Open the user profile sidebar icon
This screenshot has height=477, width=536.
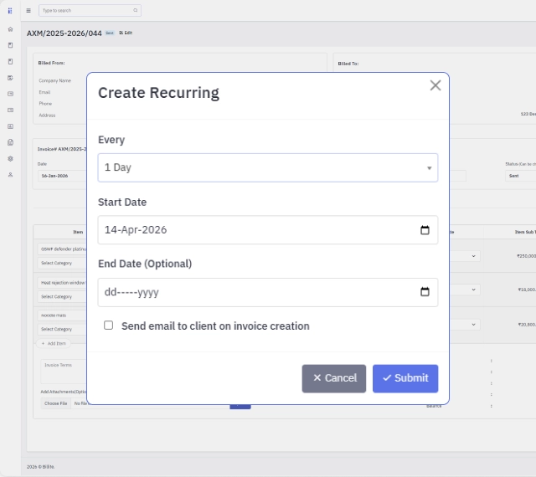point(10,174)
